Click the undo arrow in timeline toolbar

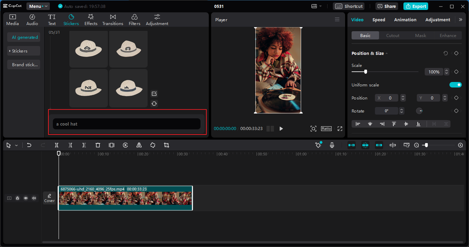pyautogui.click(x=29, y=145)
